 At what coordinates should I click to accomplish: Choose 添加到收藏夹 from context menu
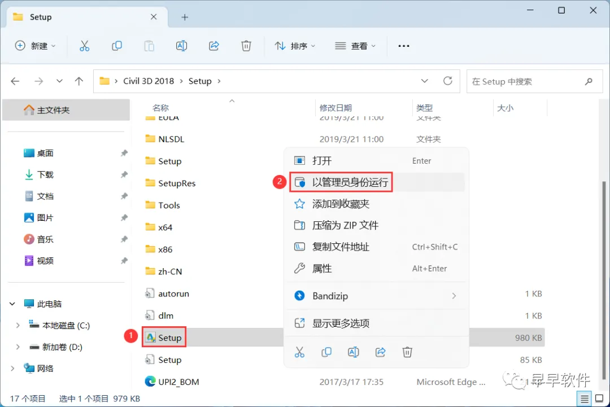pyautogui.click(x=376, y=204)
